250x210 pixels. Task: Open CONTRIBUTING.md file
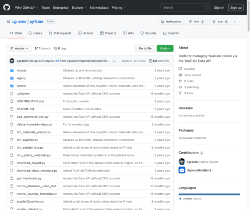(30, 101)
